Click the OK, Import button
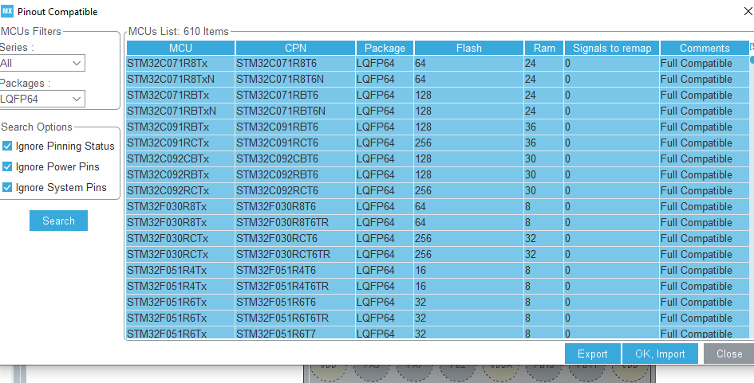Screen dimensions: 754x383 [x=660, y=354]
